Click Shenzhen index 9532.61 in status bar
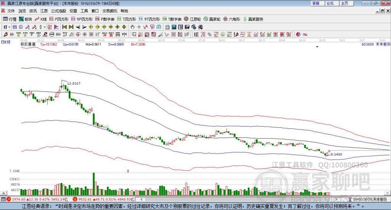The image size is (391, 210). coord(85,199)
